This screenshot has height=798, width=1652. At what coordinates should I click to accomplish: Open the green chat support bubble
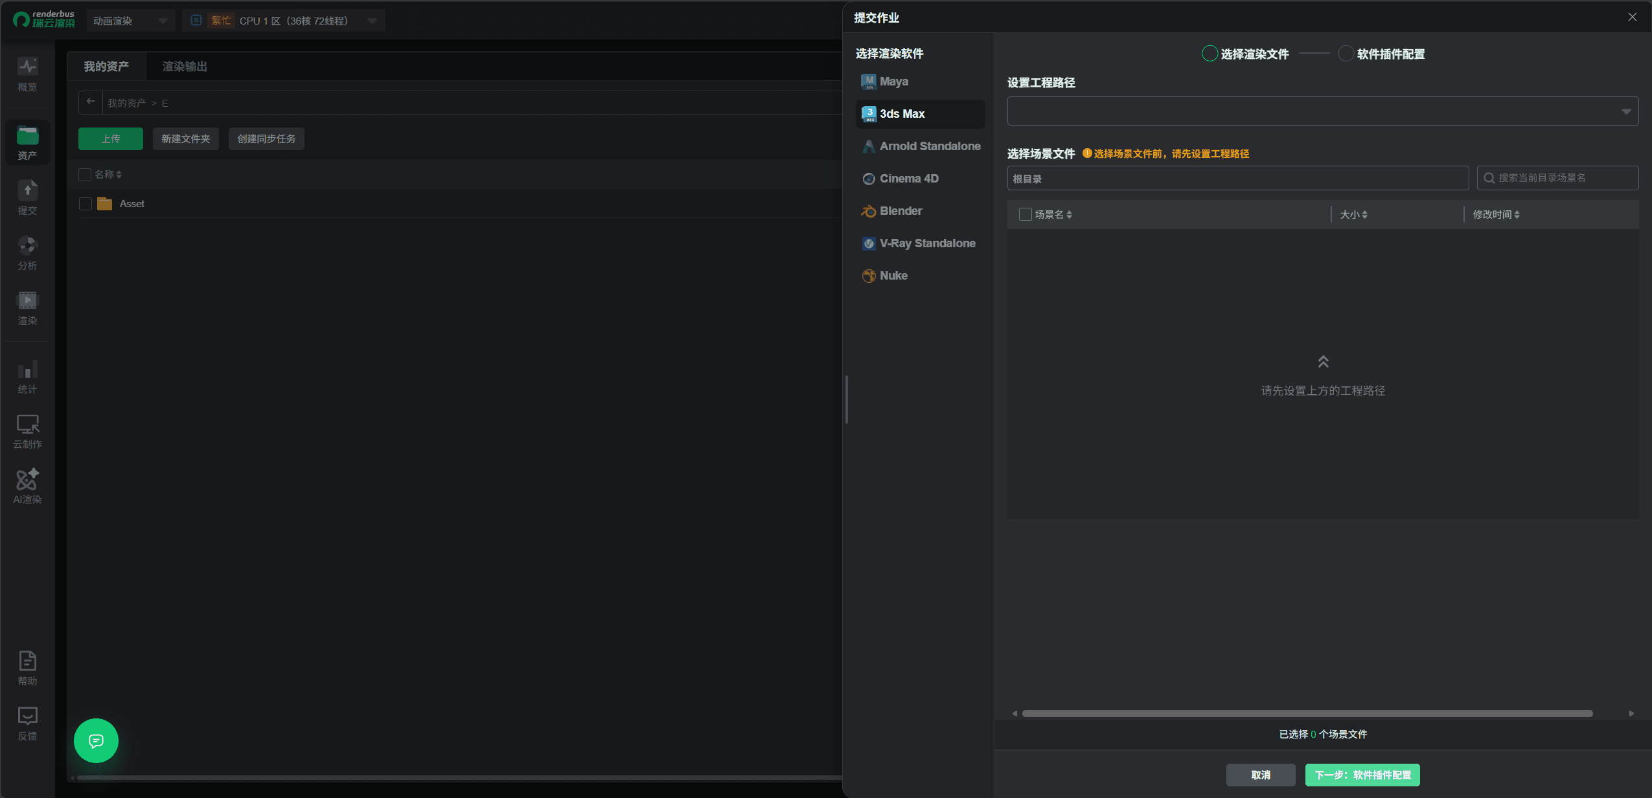[96, 740]
